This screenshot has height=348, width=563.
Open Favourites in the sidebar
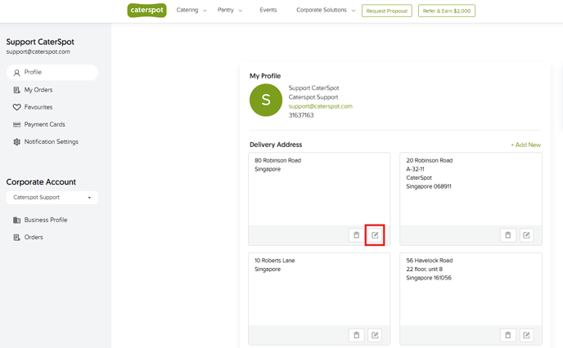[38, 107]
